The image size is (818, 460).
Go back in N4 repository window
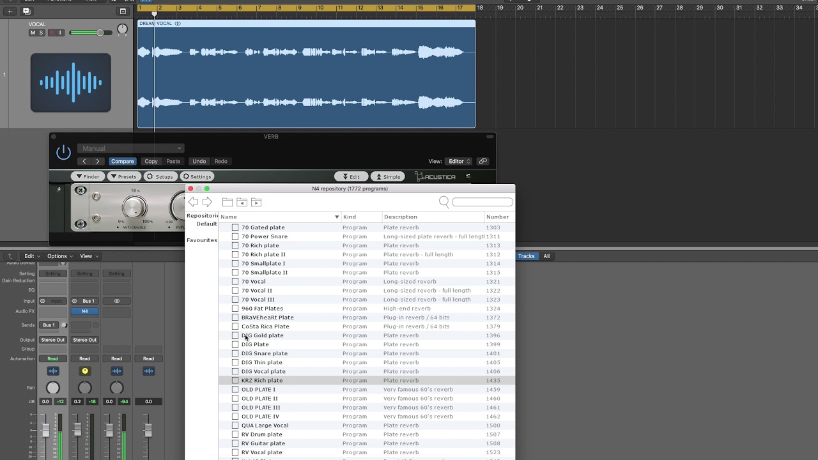[x=193, y=202]
